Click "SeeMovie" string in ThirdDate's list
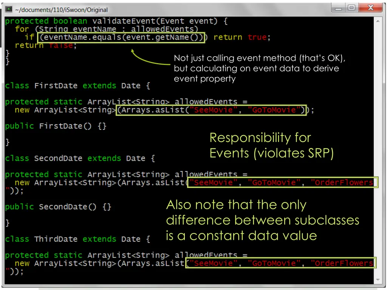This screenshot has height=290, width=387. tap(214, 263)
